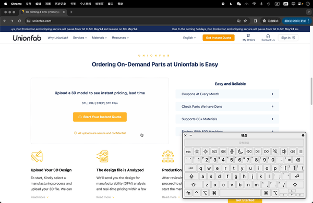Click tab key on virtual keyboard

(x=190, y=168)
